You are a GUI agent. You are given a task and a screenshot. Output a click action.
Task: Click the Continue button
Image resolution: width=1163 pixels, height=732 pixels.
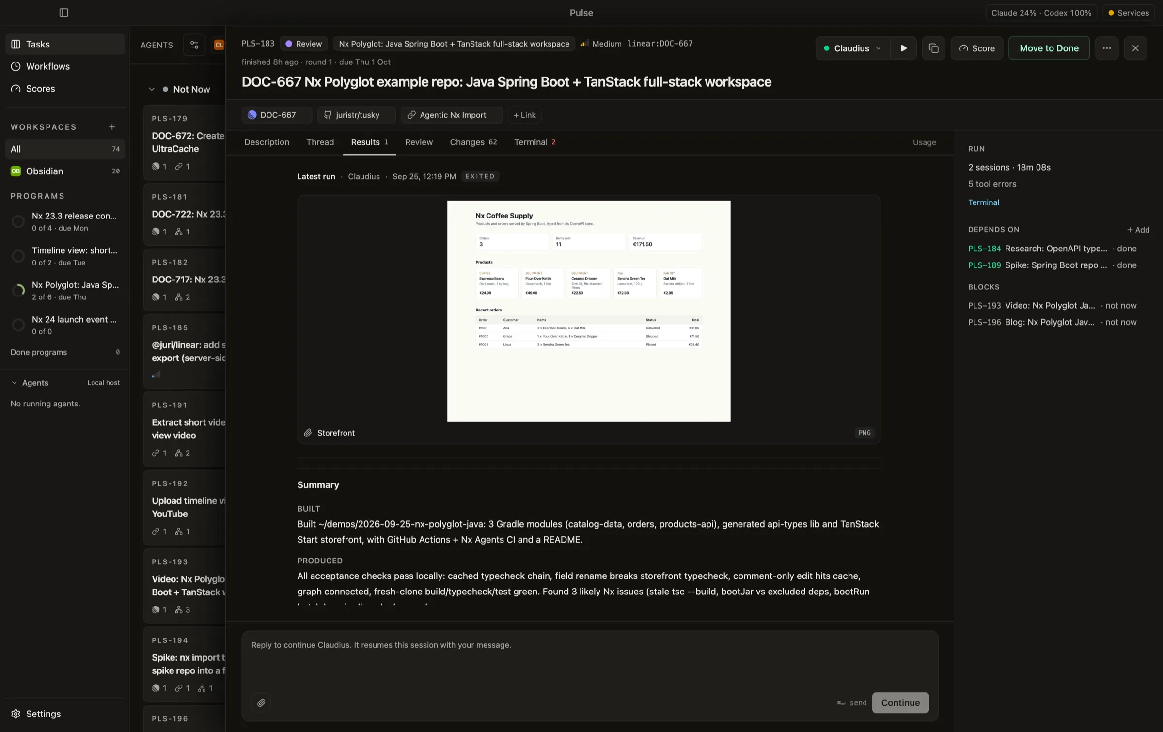click(x=900, y=702)
